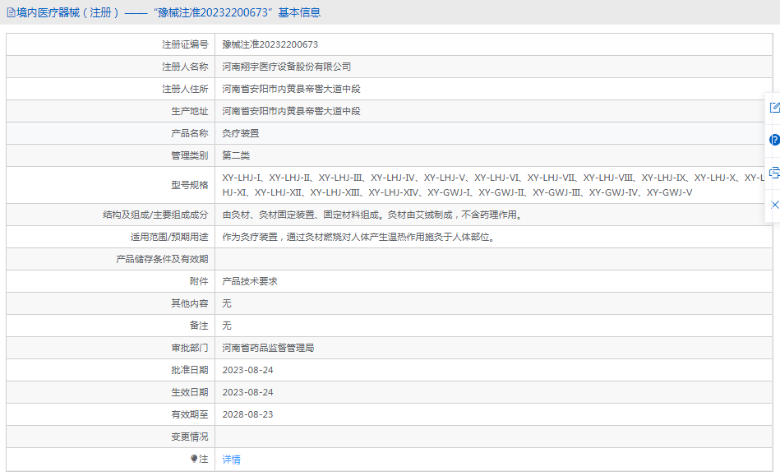This screenshot has height=476, width=780.
Task: Click the 生效日期 label
Action: (x=190, y=392)
